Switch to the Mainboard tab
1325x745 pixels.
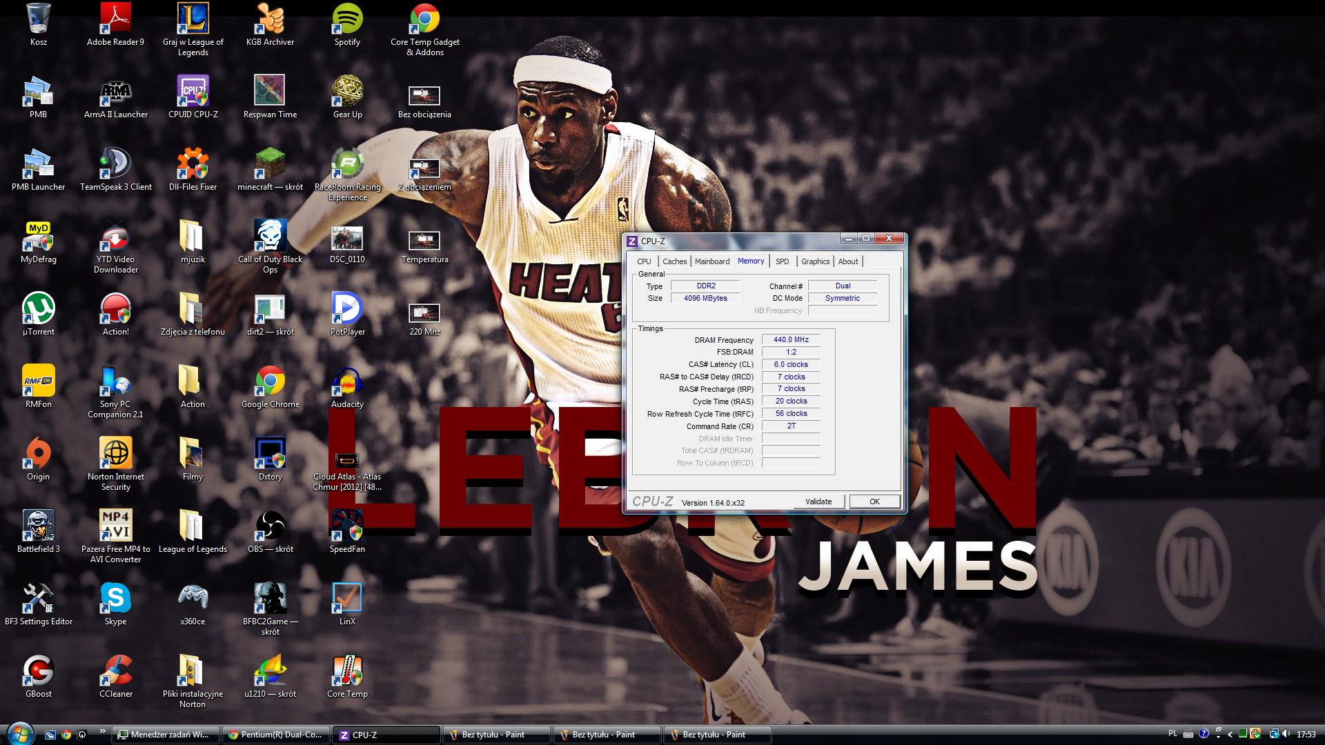click(711, 261)
